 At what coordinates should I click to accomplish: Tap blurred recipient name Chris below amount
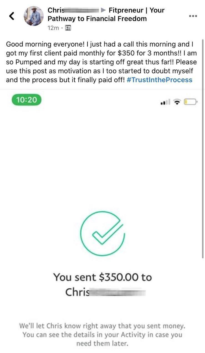(x=105, y=292)
